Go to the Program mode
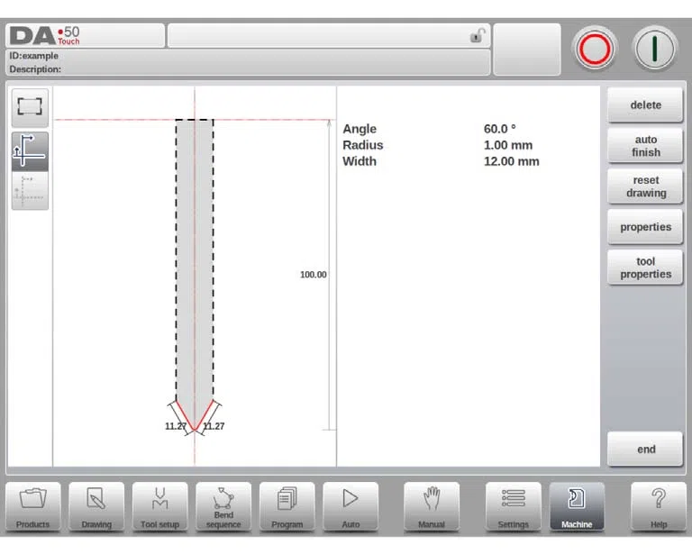The width and height of the screenshot is (692, 554). pyautogui.click(x=287, y=506)
